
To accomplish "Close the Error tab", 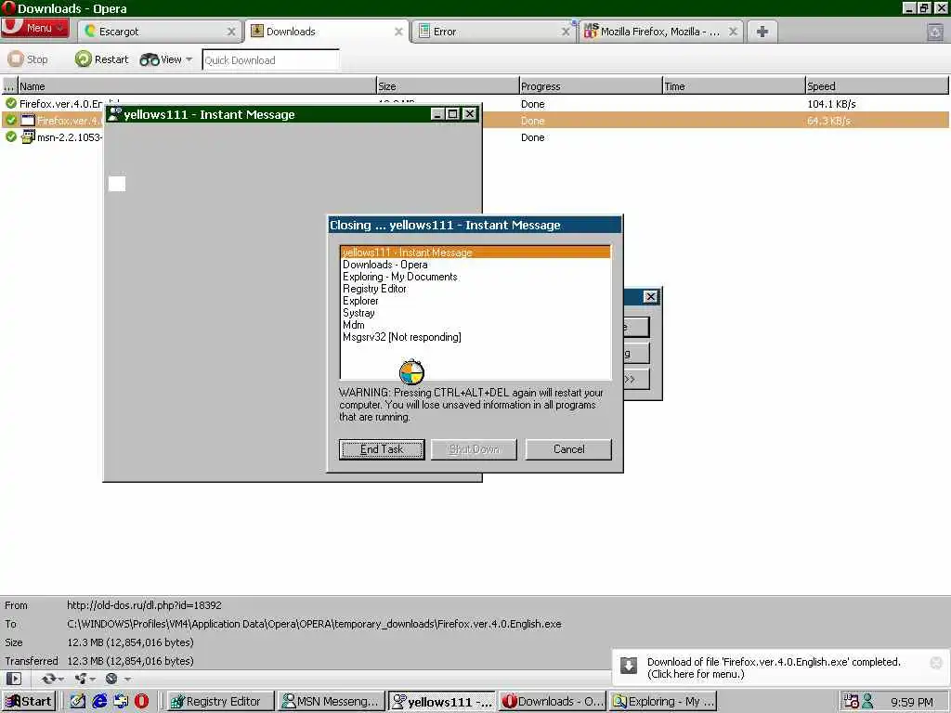I will pyautogui.click(x=566, y=32).
